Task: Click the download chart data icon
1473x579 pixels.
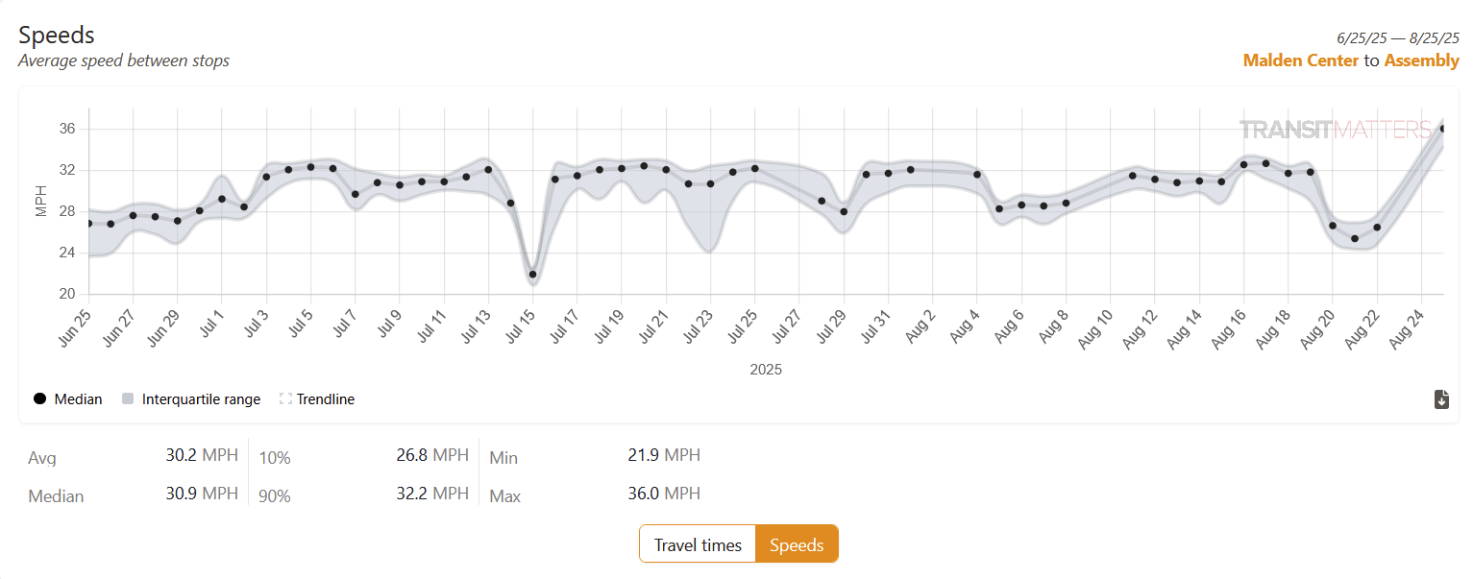Action: point(1441,399)
